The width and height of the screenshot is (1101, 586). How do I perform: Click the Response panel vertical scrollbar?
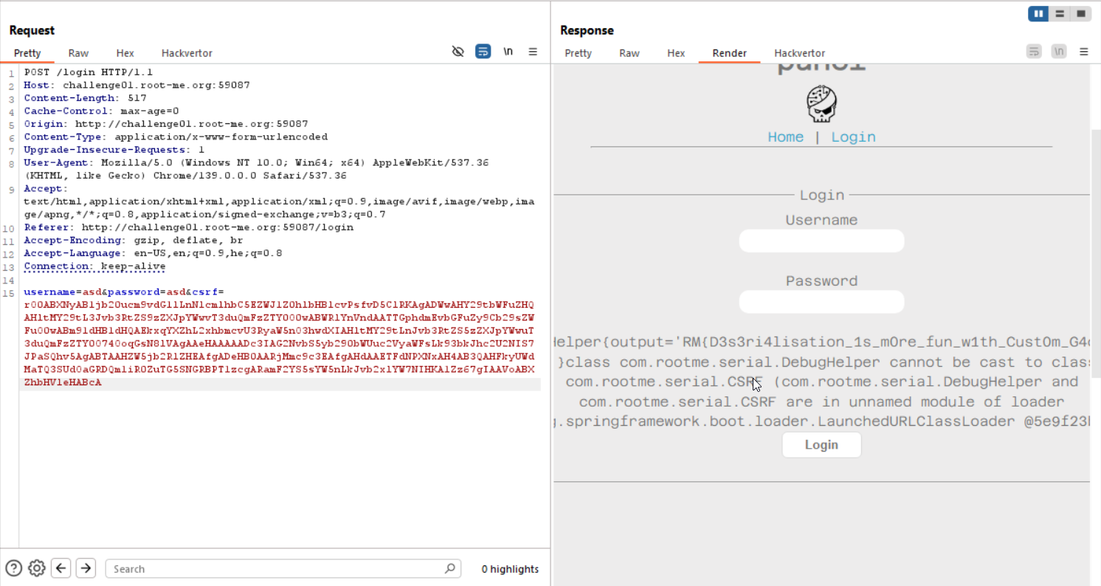(x=1095, y=295)
